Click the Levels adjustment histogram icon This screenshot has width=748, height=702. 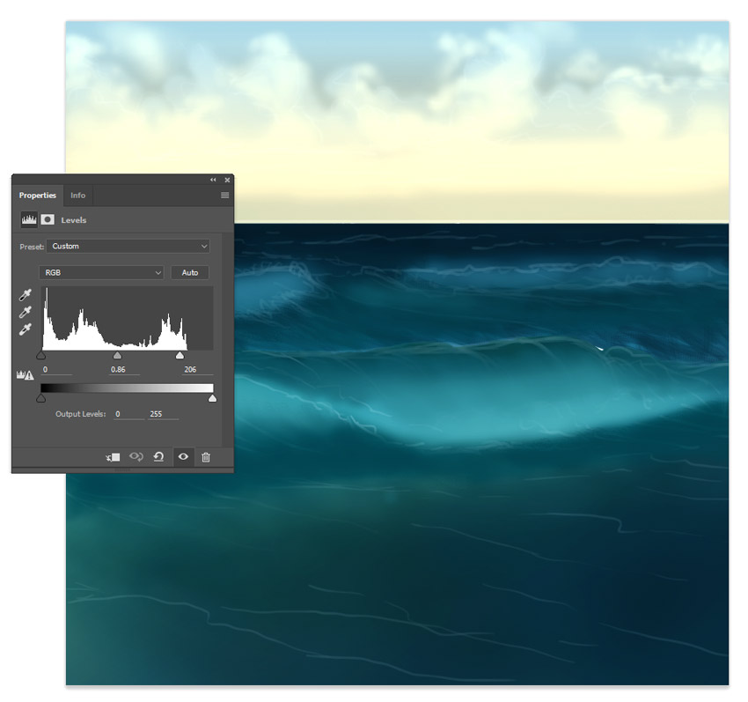point(27,220)
